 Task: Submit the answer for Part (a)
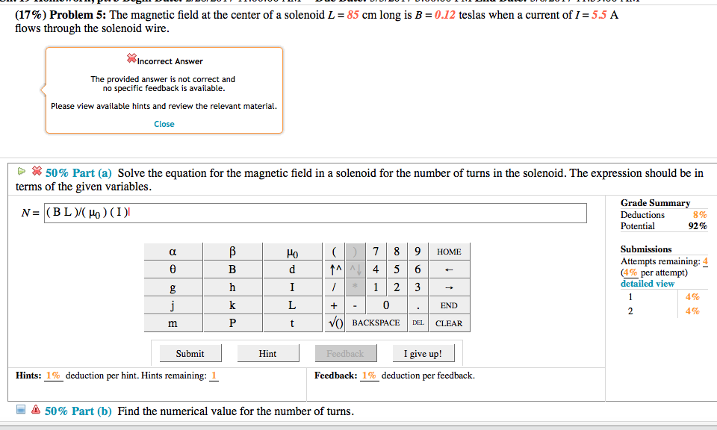(x=190, y=354)
